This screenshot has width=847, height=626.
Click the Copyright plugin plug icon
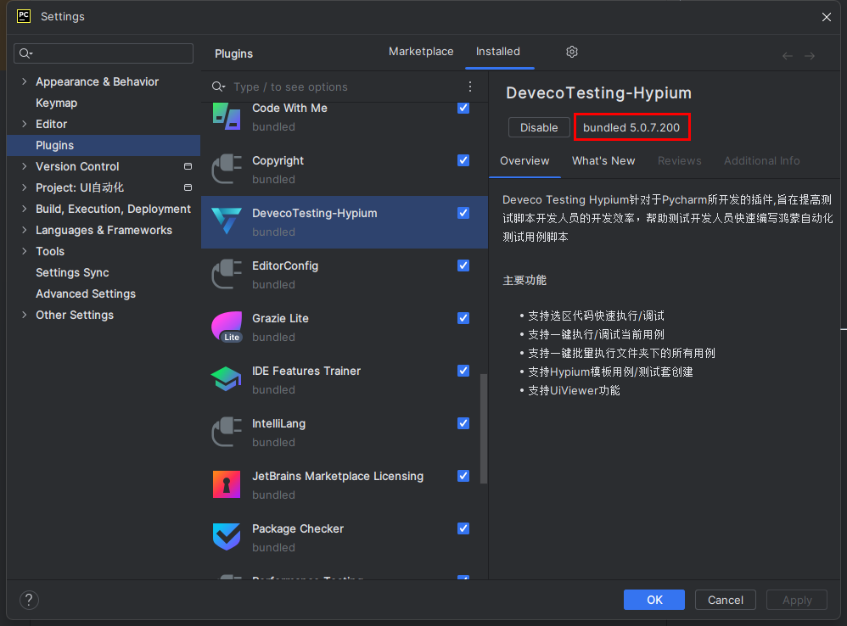point(227,169)
